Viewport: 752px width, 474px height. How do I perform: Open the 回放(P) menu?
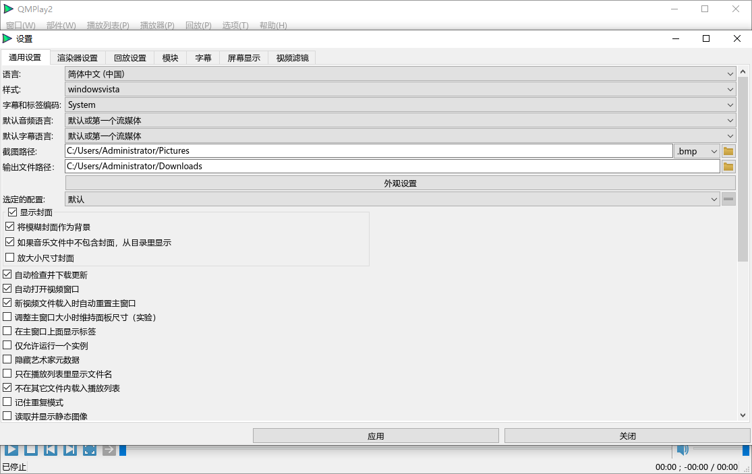198,25
